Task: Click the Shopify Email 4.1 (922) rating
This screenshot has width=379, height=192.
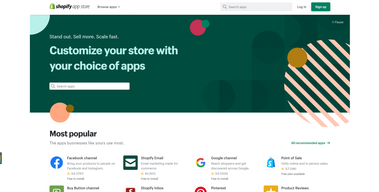Action: coord(148,174)
